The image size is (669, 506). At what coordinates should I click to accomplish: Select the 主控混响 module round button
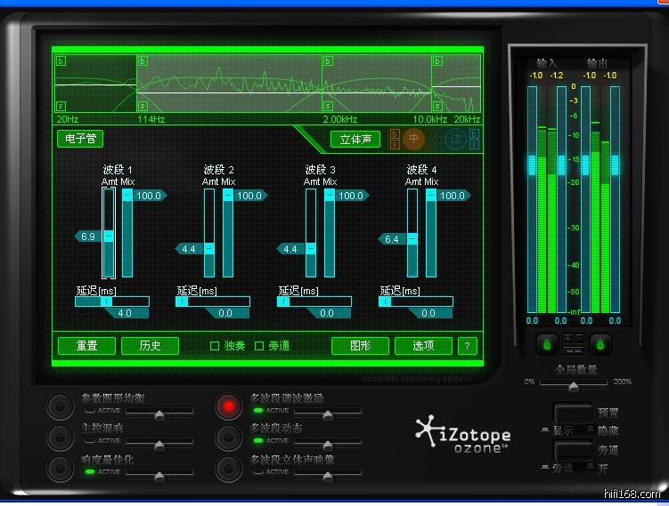point(60,437)
